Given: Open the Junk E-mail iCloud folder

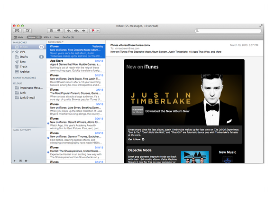Looking at the screenshot, I should [28, 98].
